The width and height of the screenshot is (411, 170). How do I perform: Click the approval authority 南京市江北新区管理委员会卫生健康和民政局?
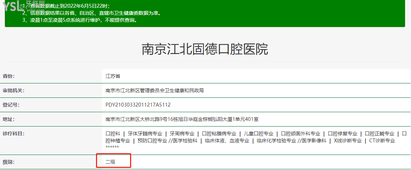(x=155, y=91)
